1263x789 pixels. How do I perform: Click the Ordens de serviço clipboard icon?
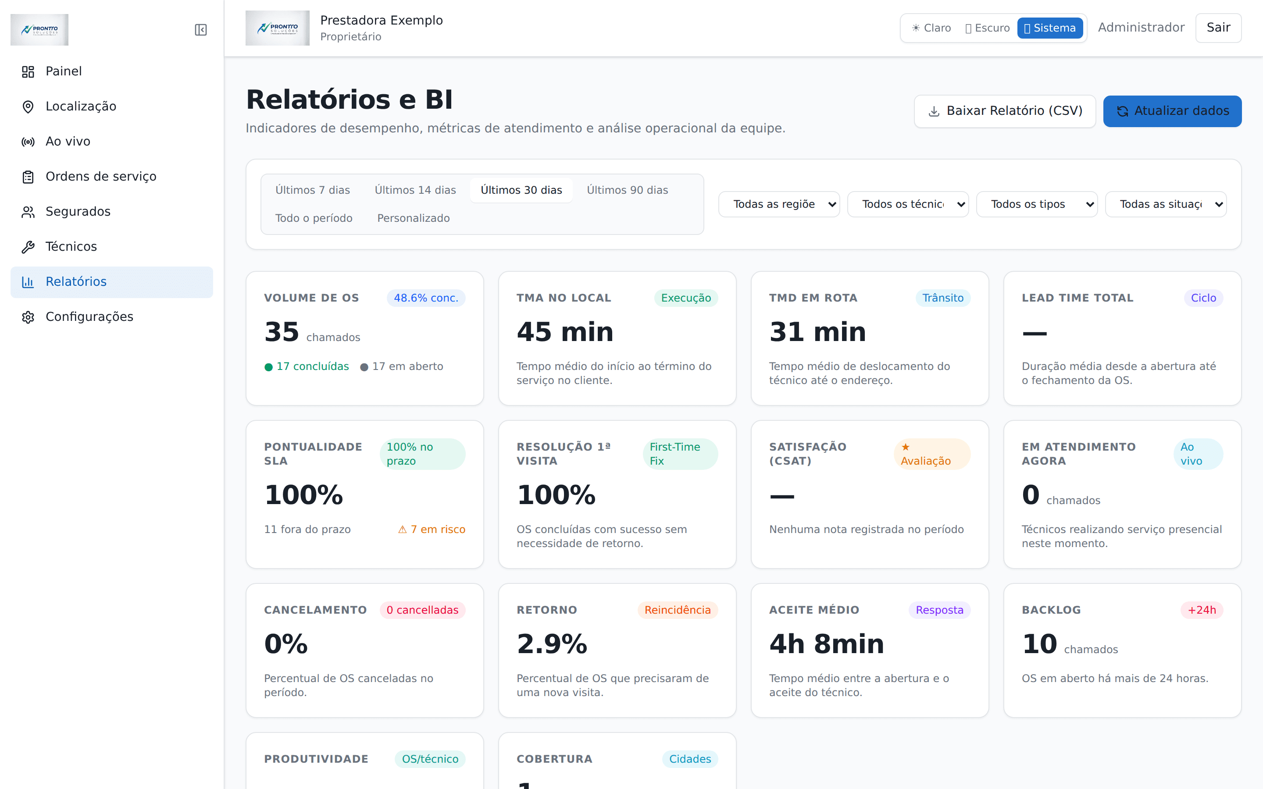click(28, 177)
